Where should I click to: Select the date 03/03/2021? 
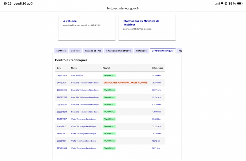(x=62, y=105)
